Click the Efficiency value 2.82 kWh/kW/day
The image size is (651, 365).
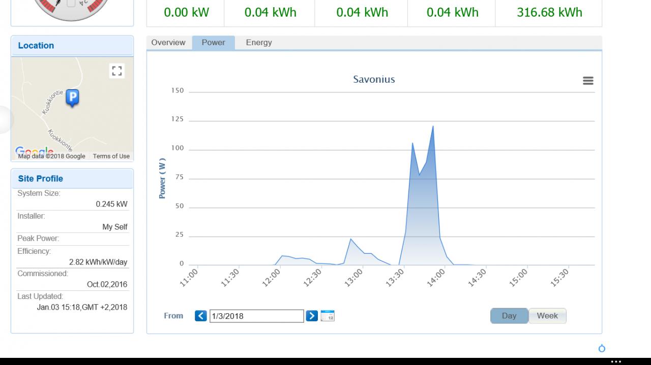pyautogui.click(x=98, y=262)
